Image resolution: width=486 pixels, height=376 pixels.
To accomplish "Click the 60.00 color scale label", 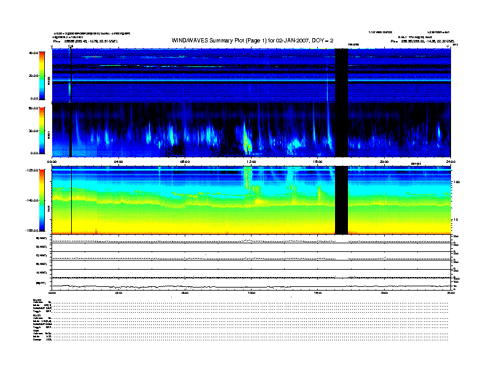I will (33, 108).
